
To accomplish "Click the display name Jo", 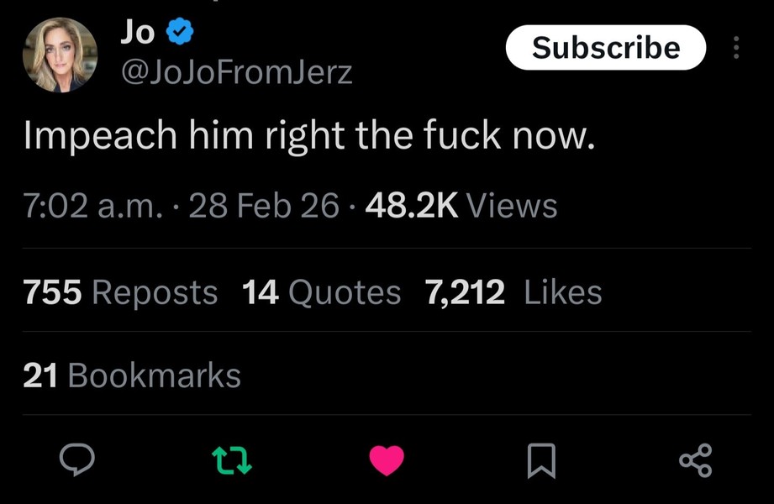I will click(x=137, y=32).
